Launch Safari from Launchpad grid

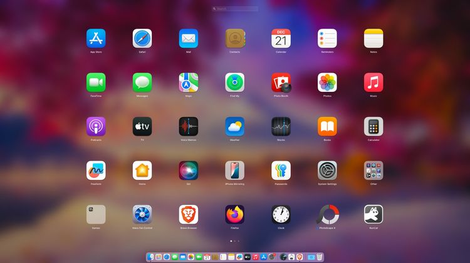(142, 38)
